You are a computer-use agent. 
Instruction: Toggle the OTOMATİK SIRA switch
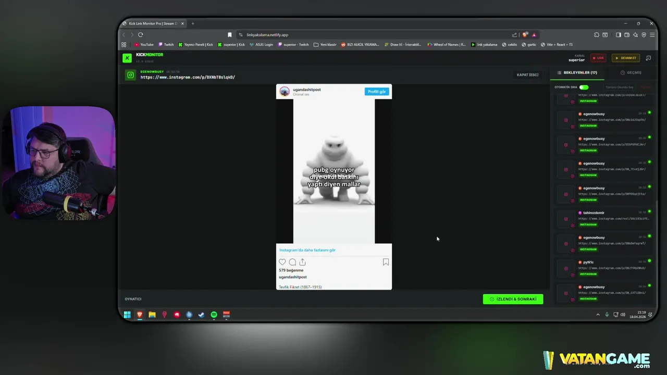pyautogui.click(x=584, y=87)
